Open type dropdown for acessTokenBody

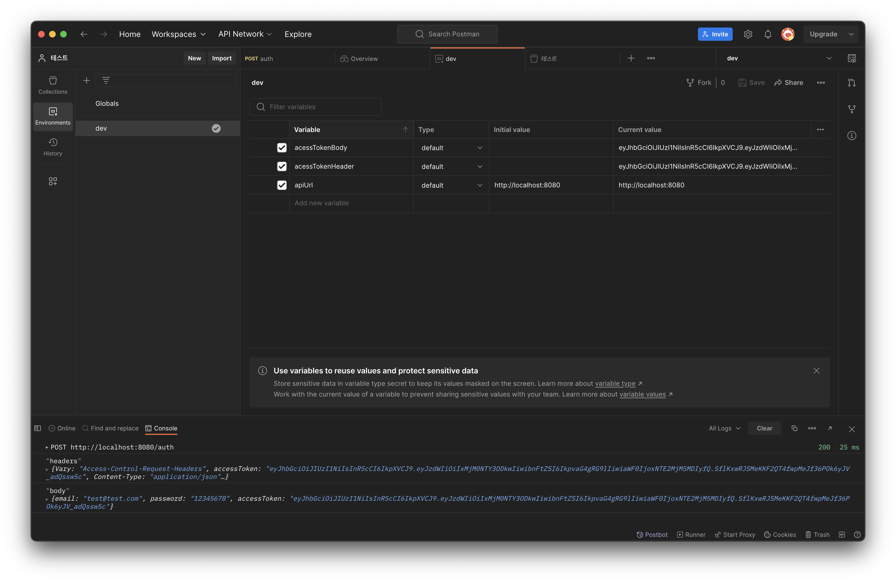[x=451, y=148]
